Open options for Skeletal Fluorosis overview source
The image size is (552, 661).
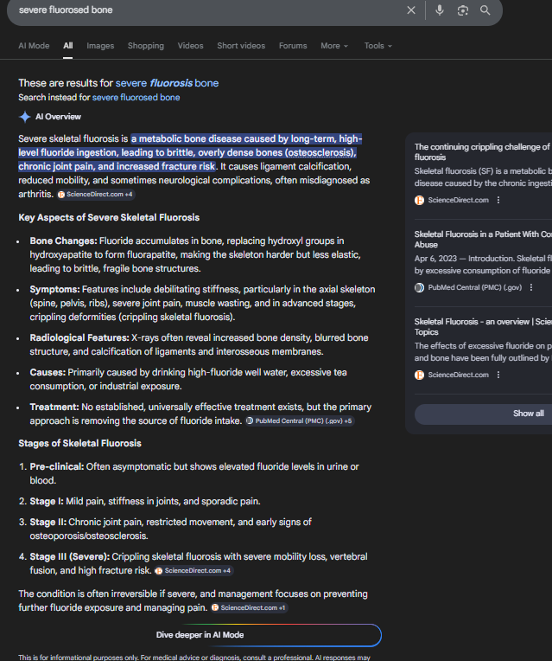(x=498, y=375)
